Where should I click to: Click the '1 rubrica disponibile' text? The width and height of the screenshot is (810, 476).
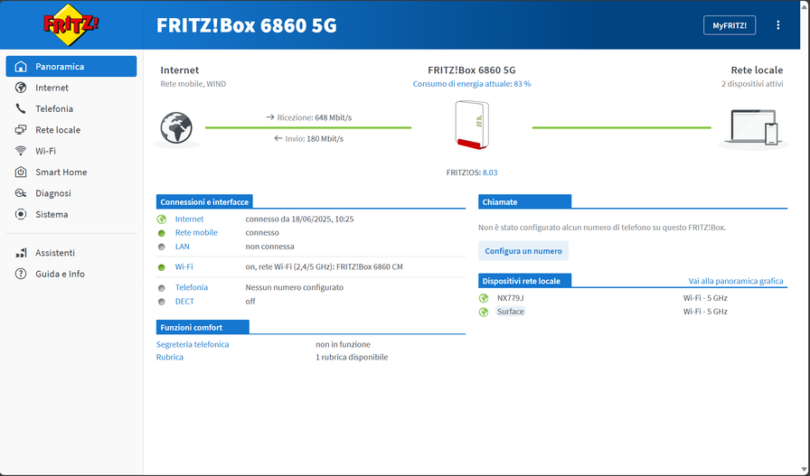[352, 358]
